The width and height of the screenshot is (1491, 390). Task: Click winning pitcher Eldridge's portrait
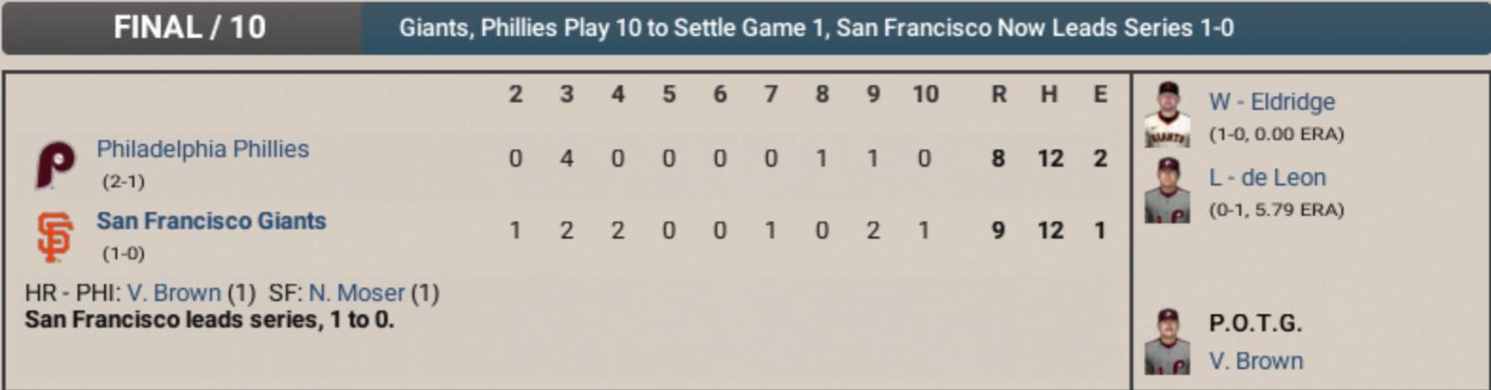tap(1167, 115)
